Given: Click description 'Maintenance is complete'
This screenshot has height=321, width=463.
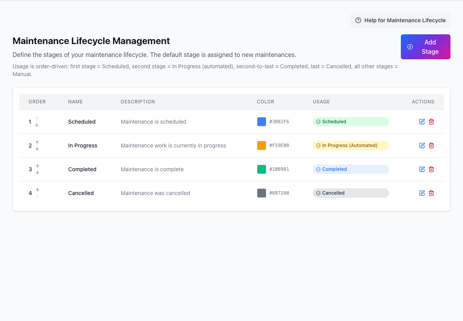Looking at the screenshot, I should click(153, 169).
